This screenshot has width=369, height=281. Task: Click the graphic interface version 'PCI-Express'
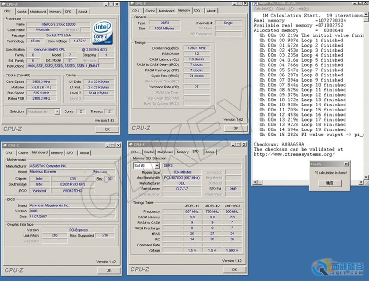78,230
